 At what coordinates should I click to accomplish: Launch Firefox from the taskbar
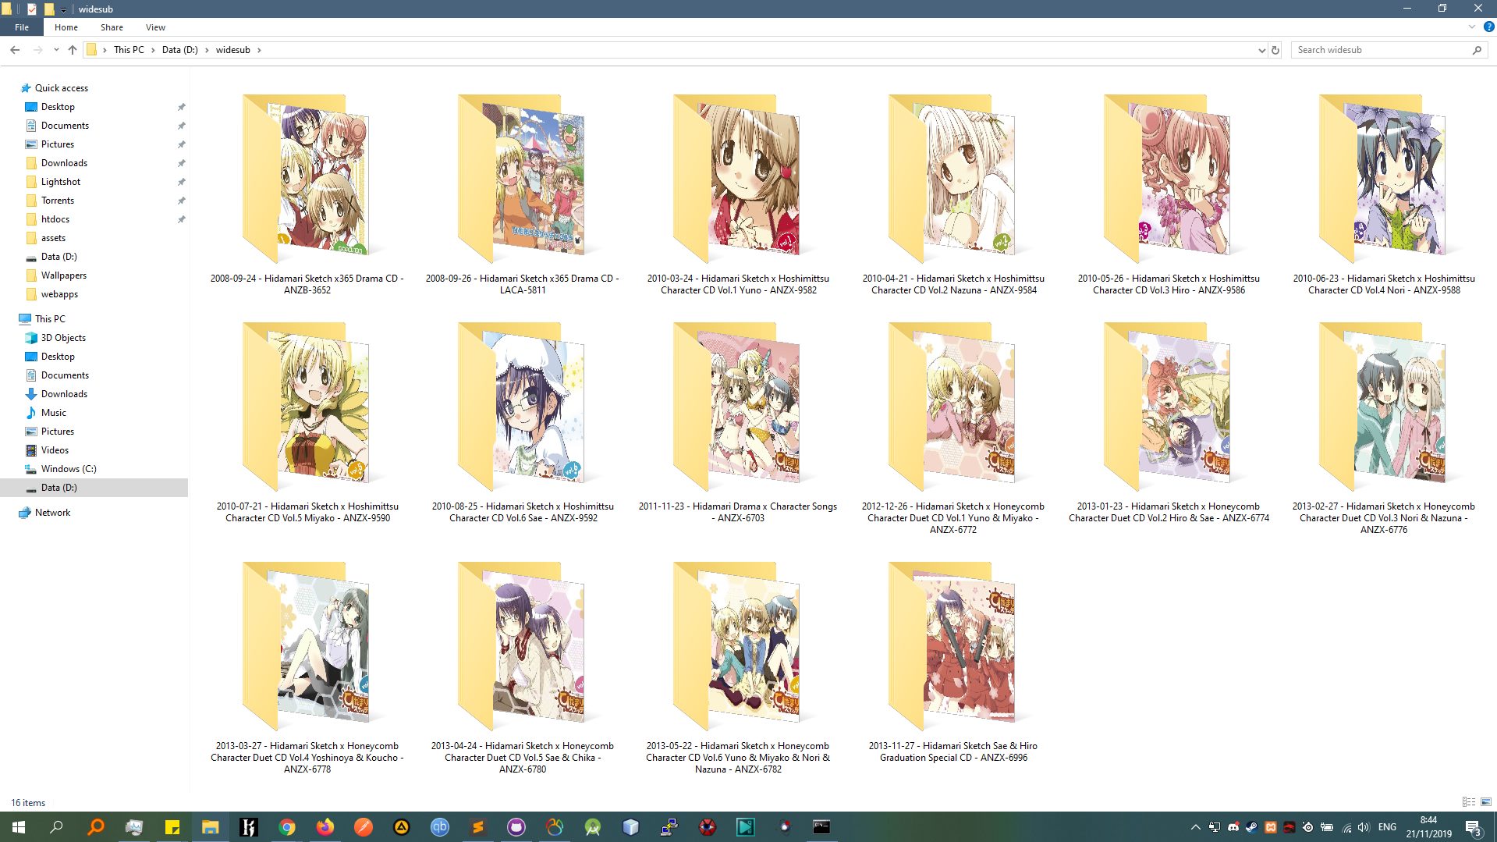pos(325,827)
